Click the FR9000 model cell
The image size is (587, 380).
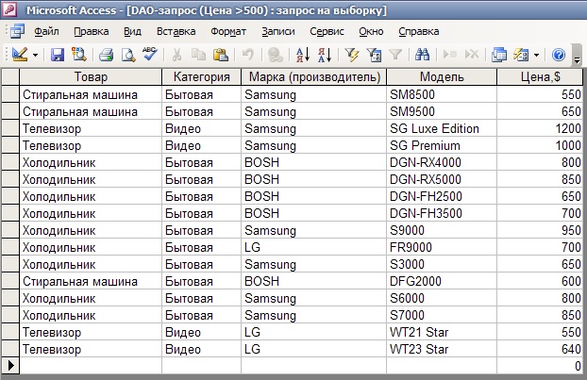(x=442, y=247)
